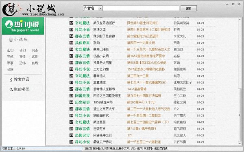
Task: Click 恐怖灵异 category label in row 29
Action: 82,135
